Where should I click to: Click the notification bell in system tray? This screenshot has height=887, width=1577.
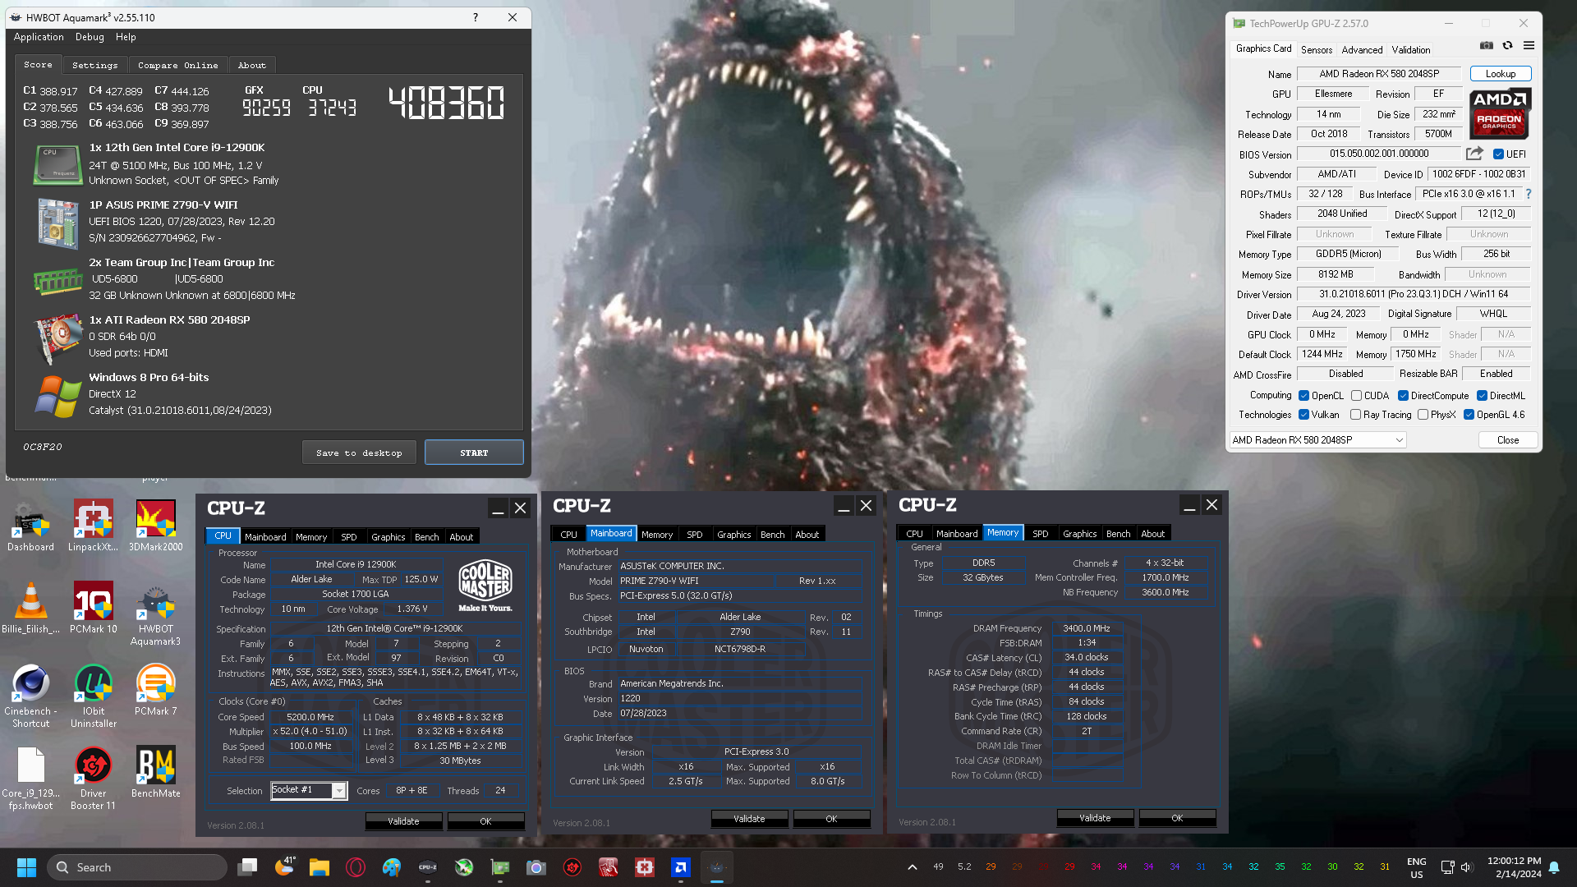click(1554, 867)
